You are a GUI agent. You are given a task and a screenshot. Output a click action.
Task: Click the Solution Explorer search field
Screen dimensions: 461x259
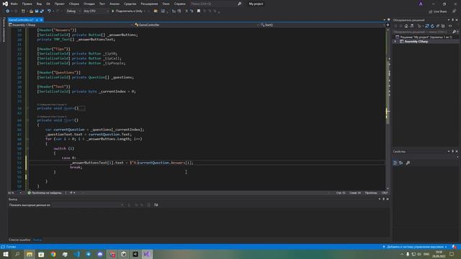[422, 32]
